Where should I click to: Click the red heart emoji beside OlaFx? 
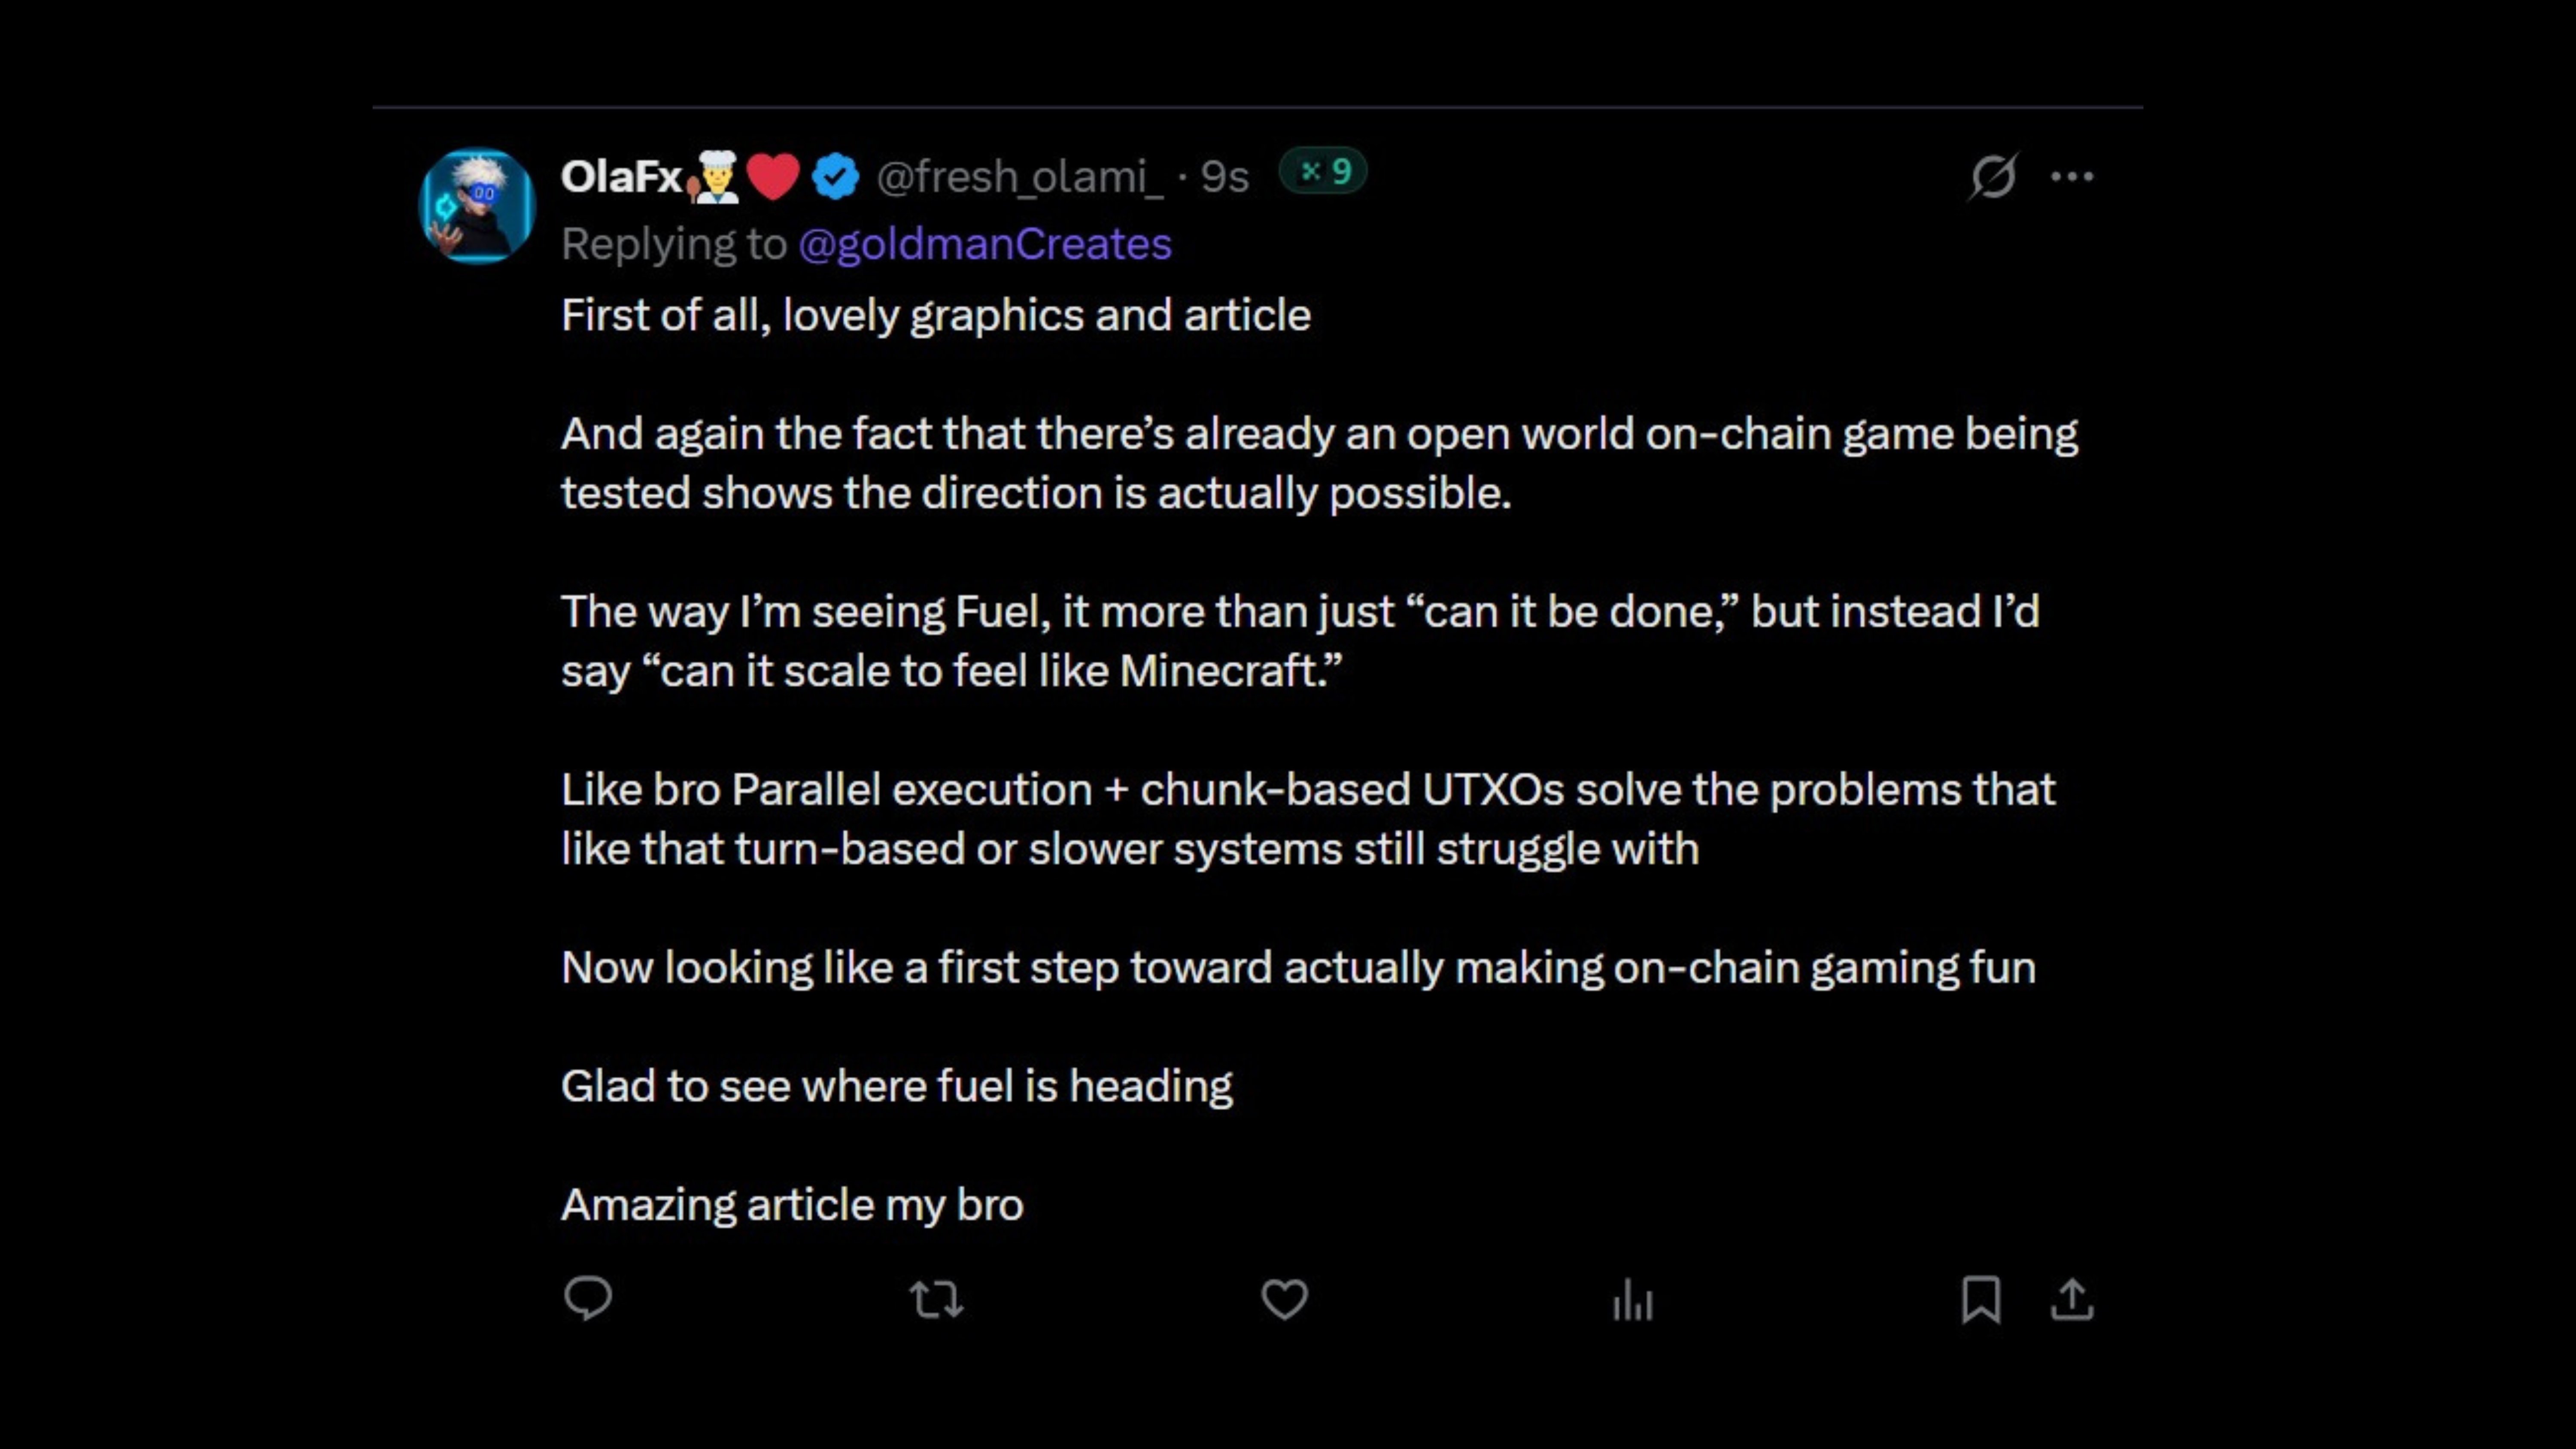(773, 177)
